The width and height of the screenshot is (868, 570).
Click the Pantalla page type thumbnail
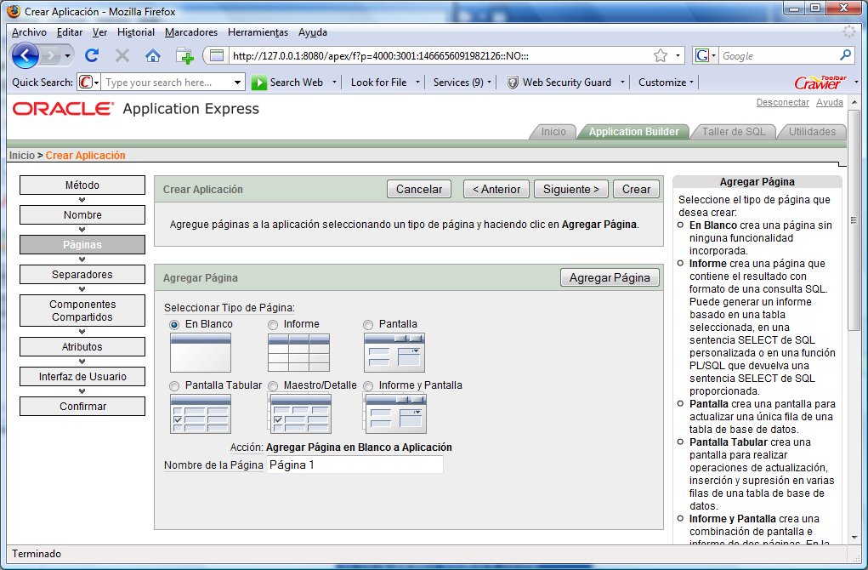[394, 353]
